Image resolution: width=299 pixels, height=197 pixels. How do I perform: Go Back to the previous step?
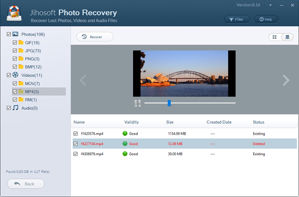tap(26, 184)
